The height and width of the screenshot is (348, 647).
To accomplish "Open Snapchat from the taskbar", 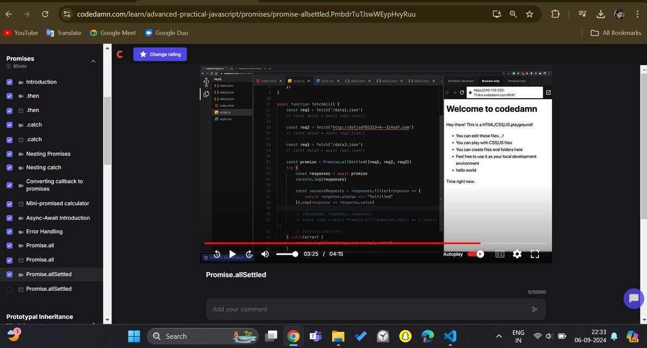I will click(x=405, y=336).
